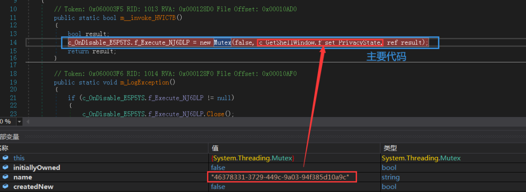Click c_GetShellWindow.f_set_PrivacyState argument in code
The width and height of the screenshot is (526, 192).
[x=319, y=42]
